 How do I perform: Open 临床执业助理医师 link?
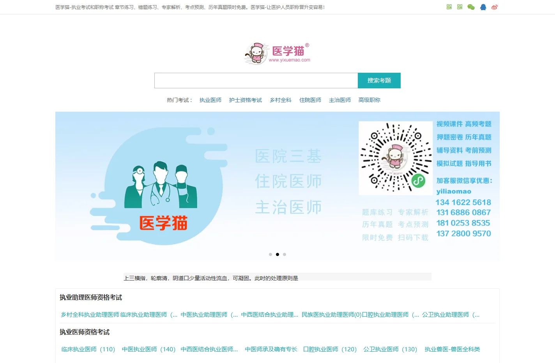tap(149, 315)
